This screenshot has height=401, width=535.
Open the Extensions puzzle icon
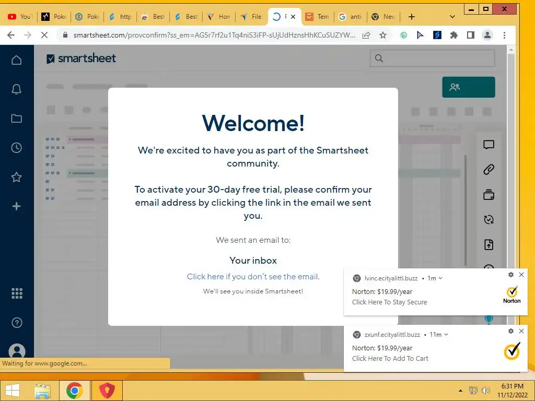pos(454,35)
